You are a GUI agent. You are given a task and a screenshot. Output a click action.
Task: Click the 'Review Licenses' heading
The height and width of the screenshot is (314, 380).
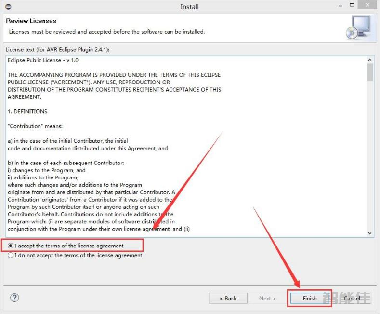pos(31,21)
